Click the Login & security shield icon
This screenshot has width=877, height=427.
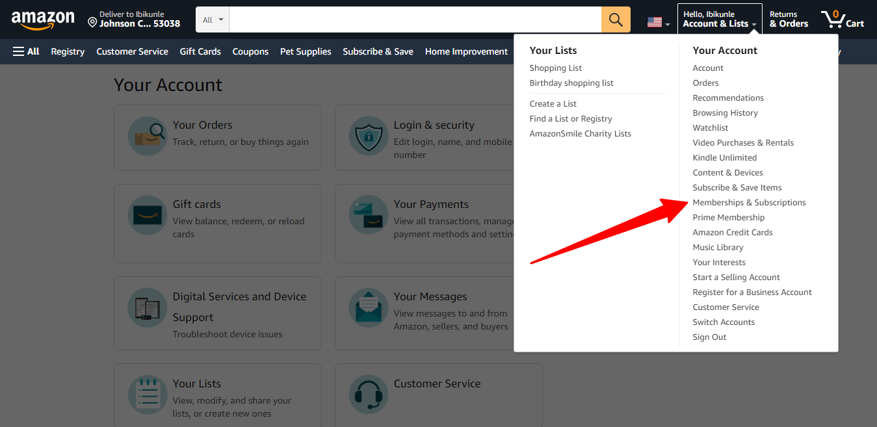coord(369,136)
